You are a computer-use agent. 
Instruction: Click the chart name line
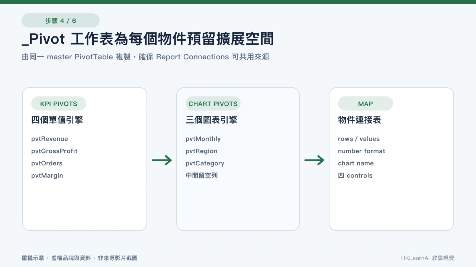(356, 163)
